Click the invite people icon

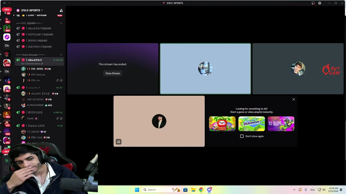click(61, 11)
